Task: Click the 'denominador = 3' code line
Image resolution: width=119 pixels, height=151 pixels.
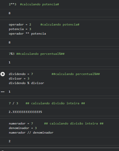Action: [23, 128]
